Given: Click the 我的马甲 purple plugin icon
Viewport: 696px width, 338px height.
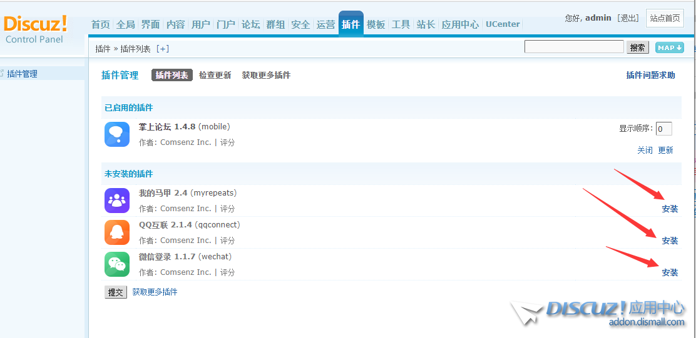Looking at the screenshot, I should coord(117,201).
